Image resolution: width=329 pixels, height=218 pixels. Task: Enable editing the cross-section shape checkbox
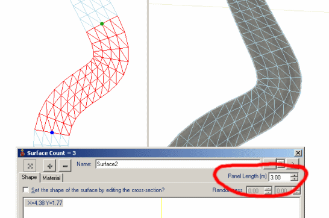click(25, 190)
